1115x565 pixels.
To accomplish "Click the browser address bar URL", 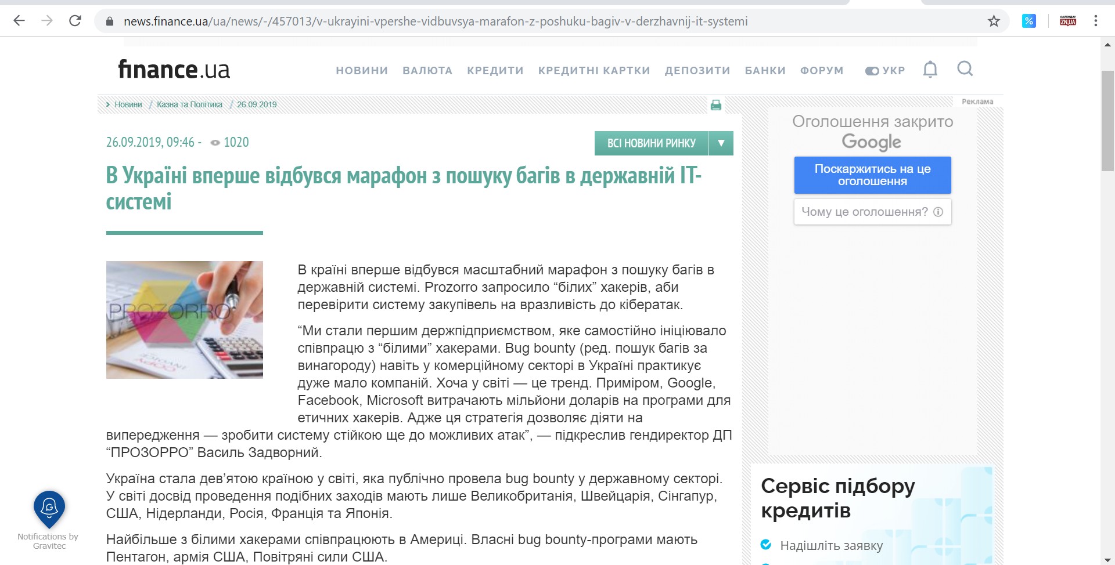I will [436, 21].
